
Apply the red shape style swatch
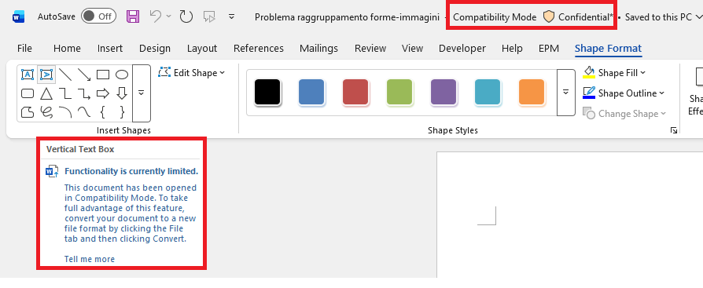click(x=355, y=92)
